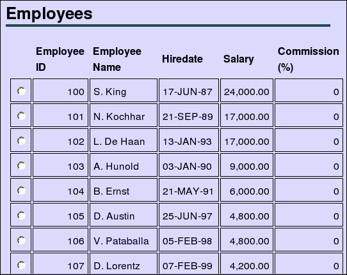Image resolution: width=347 pixels, height=275 pixels.
Task: Click the Commission (%) column header
Action: pyautogui.click(x=309, y=59)
